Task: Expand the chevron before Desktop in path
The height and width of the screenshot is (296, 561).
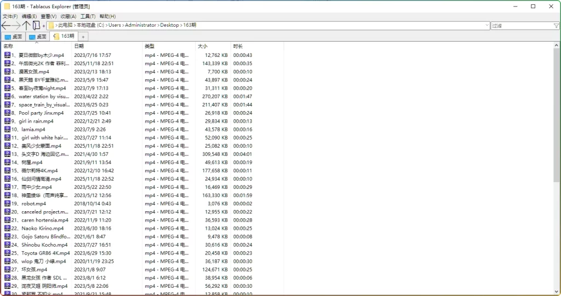Action: click(x=158, y=25)
